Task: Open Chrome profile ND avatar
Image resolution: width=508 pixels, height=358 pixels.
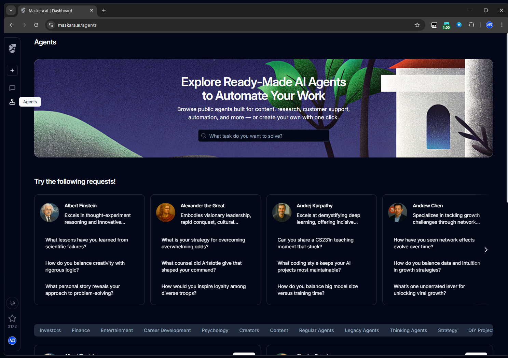Action: click(x=490, y=25)
